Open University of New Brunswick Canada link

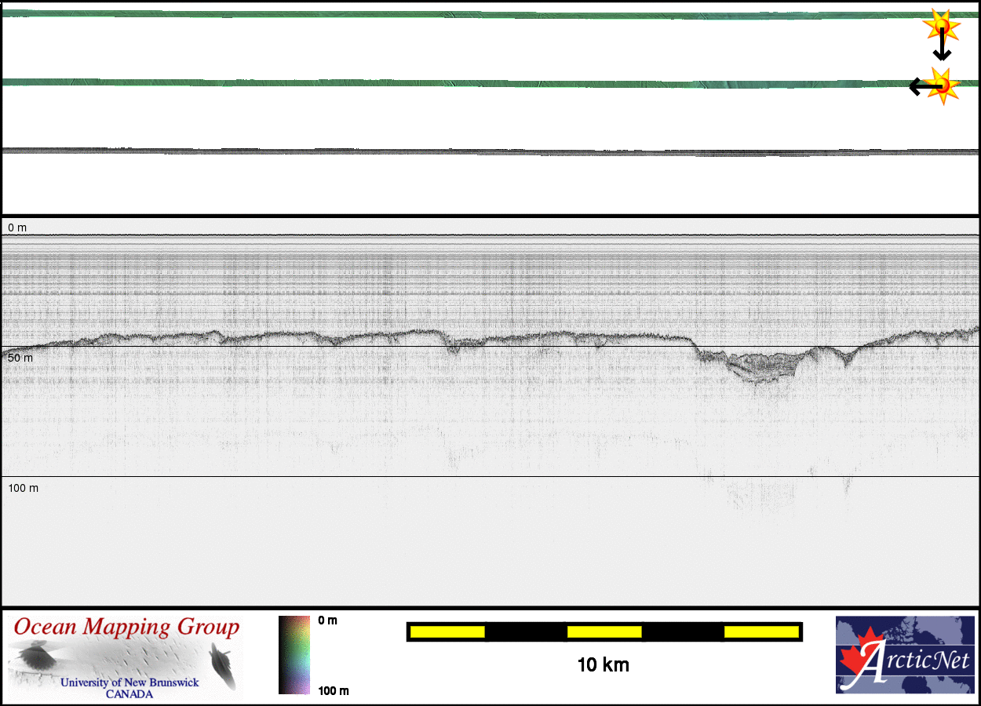click(129, 688)
